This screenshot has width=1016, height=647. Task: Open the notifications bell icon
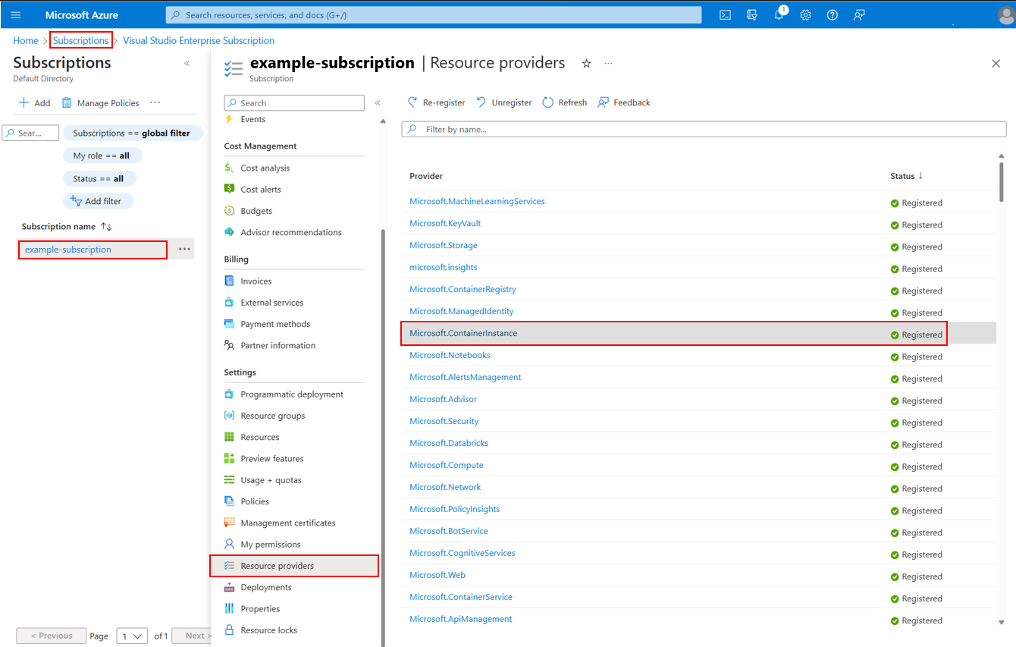pos(779,14)
